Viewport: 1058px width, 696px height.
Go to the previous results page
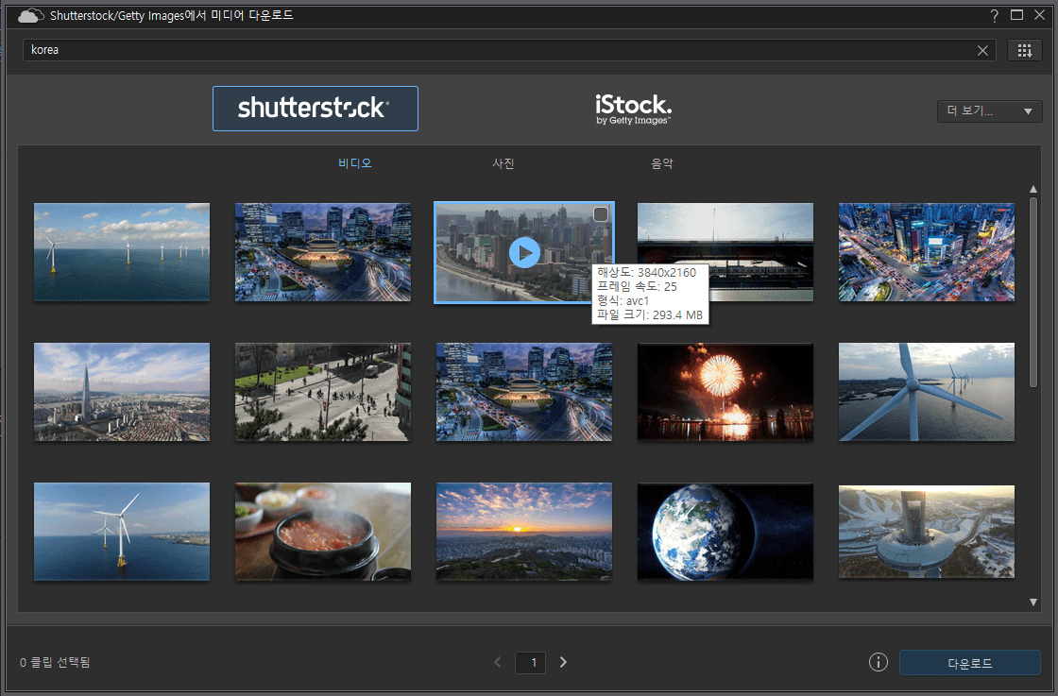497,662
